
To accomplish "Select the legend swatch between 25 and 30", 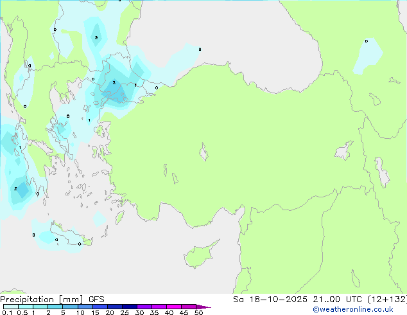I will point(129,307).
